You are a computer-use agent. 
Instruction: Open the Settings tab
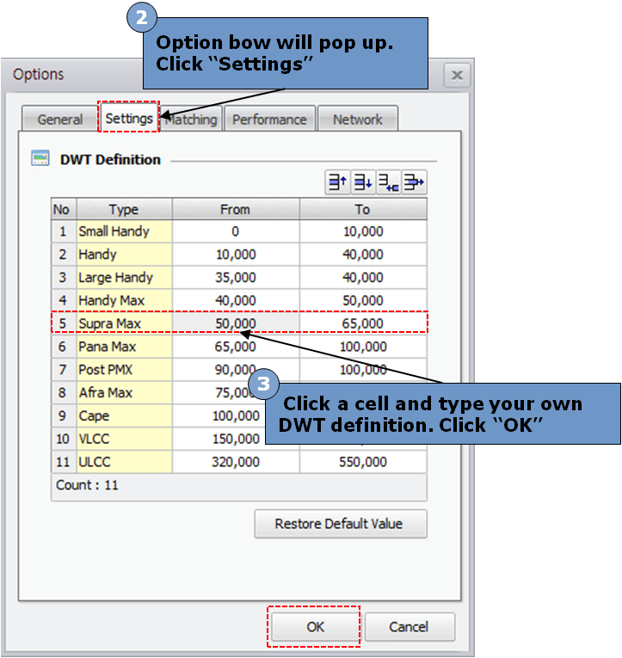129,118
